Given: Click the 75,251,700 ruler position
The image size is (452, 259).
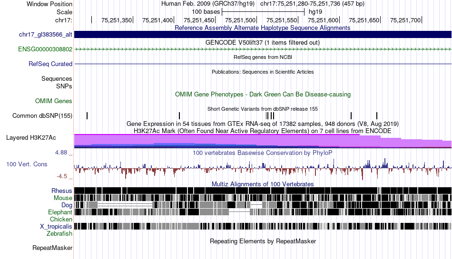Looking at the screenshot, I should coord(405,20).
